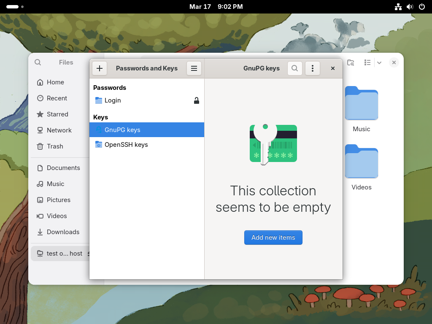Open the Activities overview in the top bar
Viewport: 432px width, 324px height.
pos(15,7)
